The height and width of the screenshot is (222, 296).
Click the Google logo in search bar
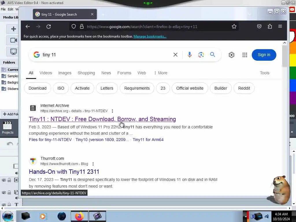tap(37, 55)
